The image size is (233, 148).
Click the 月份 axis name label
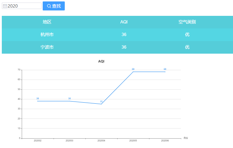tap(186, 138)
